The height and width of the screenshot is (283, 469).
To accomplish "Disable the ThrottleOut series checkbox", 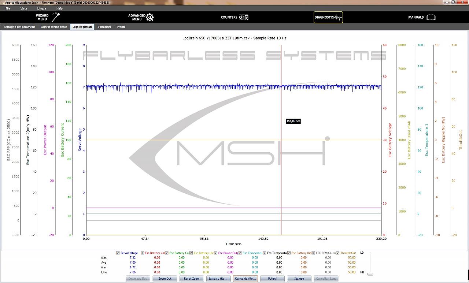I will tap(338, 253).
